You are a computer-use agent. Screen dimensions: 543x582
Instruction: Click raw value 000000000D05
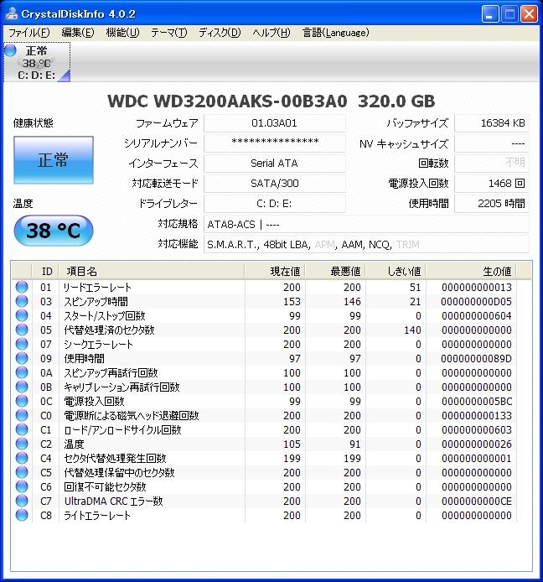pyautogui.click(x=476, y=301)
